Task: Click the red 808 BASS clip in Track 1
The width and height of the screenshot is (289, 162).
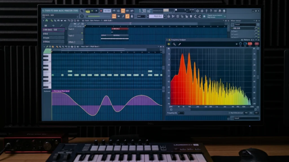Action: point(120,29)
